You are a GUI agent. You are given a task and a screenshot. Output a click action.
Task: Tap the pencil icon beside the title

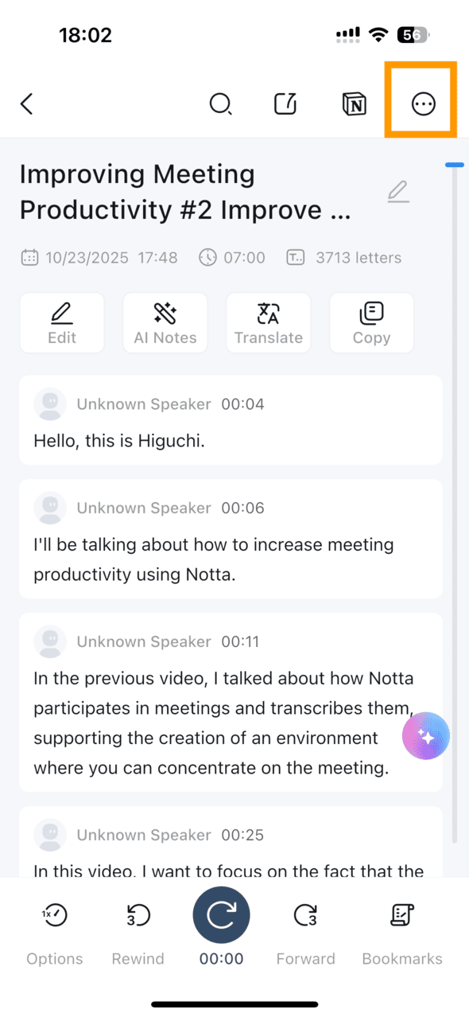point(398,192)
